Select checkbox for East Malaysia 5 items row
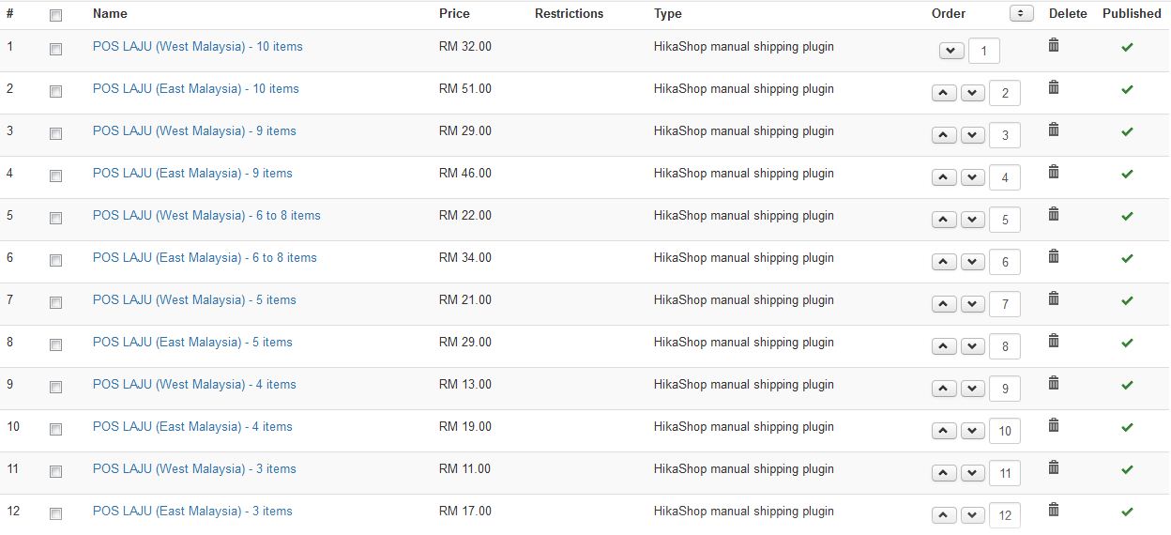1171x535 pixels. click(55, 344)
